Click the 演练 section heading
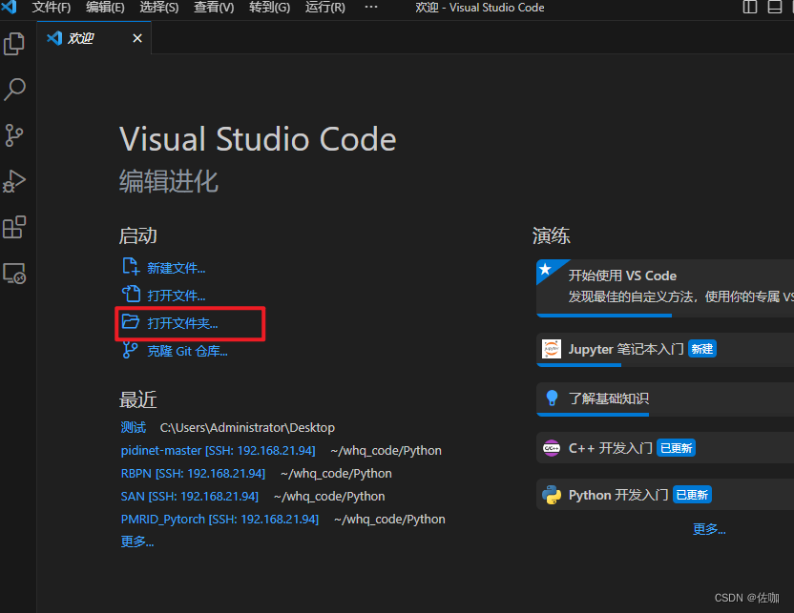This screenshot has width=794, height=613. pos(552,235)
